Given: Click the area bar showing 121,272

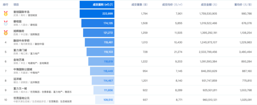Looking at the screenshot, I should click(x=99, y=33).
